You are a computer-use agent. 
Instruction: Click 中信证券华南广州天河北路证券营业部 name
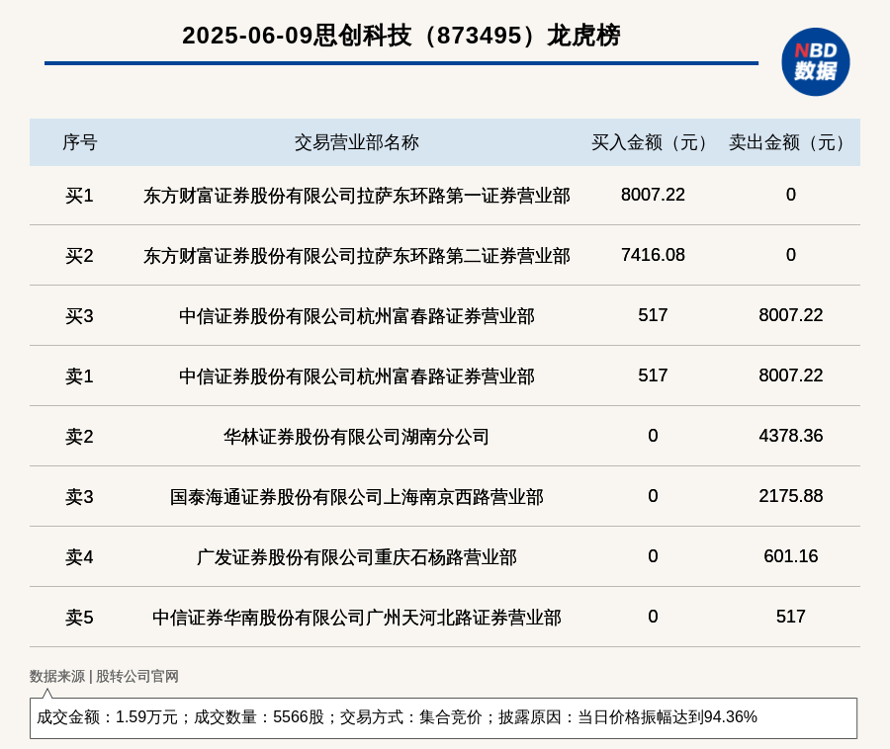[x=356, y=617]
